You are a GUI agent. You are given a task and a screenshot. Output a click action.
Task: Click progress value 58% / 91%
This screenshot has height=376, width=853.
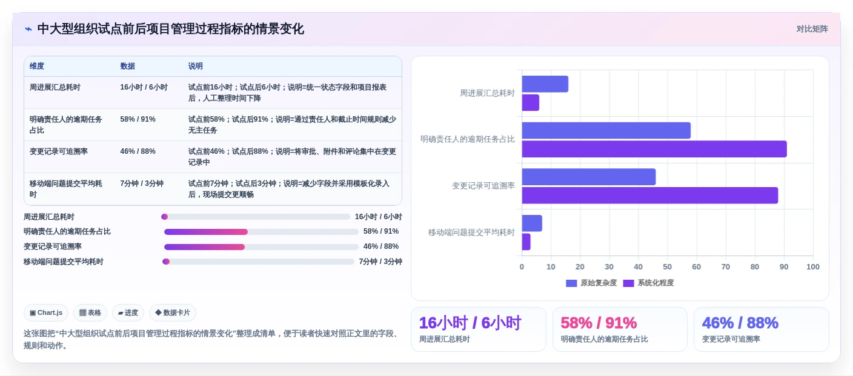[x=381, y=231]
